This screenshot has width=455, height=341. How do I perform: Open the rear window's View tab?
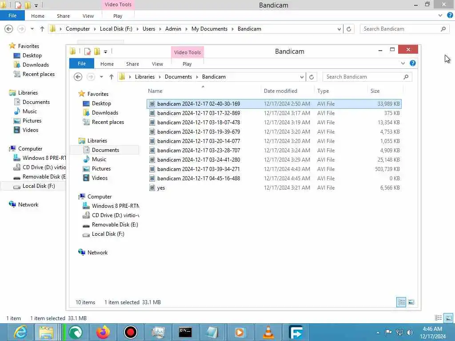(x=88, y=16)
